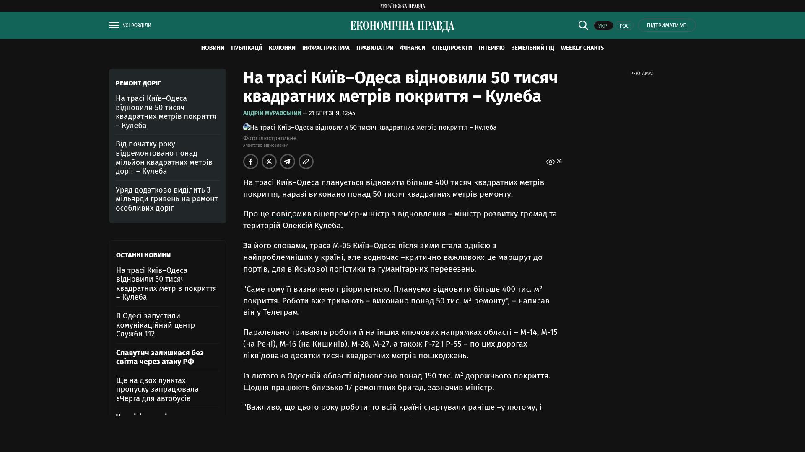
Task: Switch language to УКР
Action: tap(603, 26)
